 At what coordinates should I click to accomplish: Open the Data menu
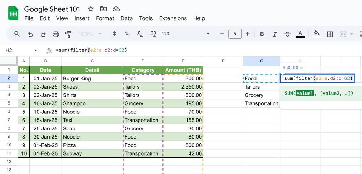(127, 18)
